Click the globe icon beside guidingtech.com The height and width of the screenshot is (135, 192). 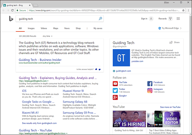pos(114,71)
